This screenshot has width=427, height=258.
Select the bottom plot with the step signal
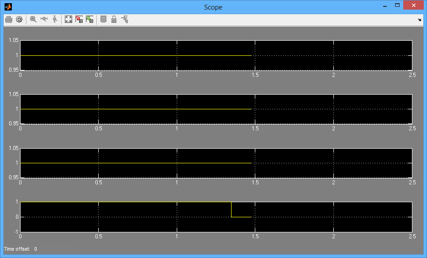216,217
